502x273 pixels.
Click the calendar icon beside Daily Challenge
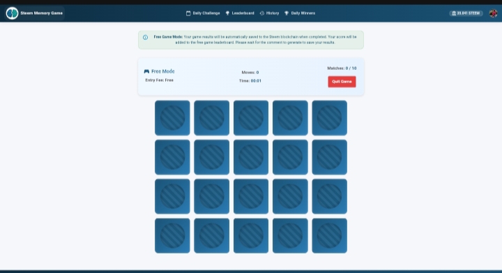coord(188,13)
